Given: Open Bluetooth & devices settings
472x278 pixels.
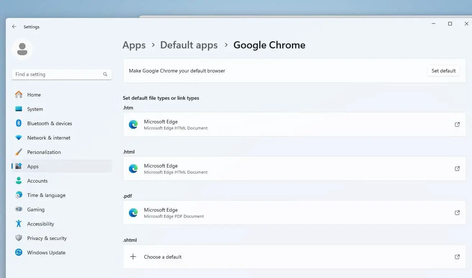Looking at the screenshot, I should (49, 123).
